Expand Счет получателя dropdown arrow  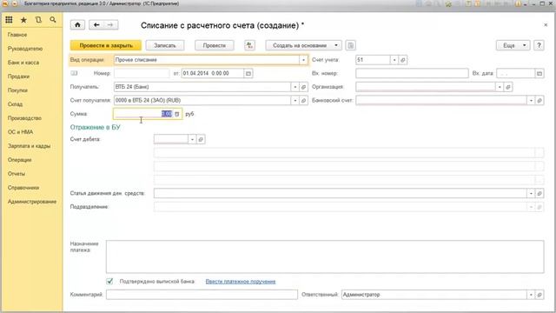295,101
